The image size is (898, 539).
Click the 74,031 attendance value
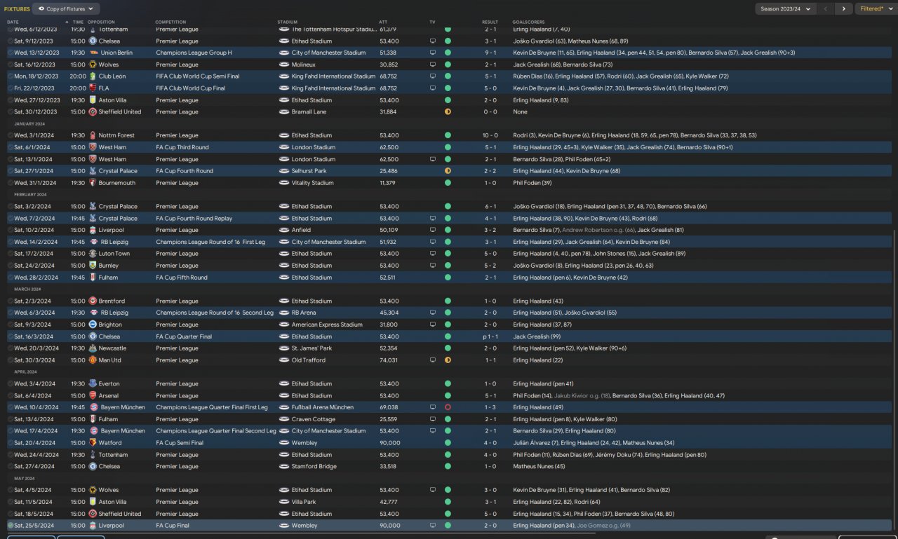coord(389,360)
